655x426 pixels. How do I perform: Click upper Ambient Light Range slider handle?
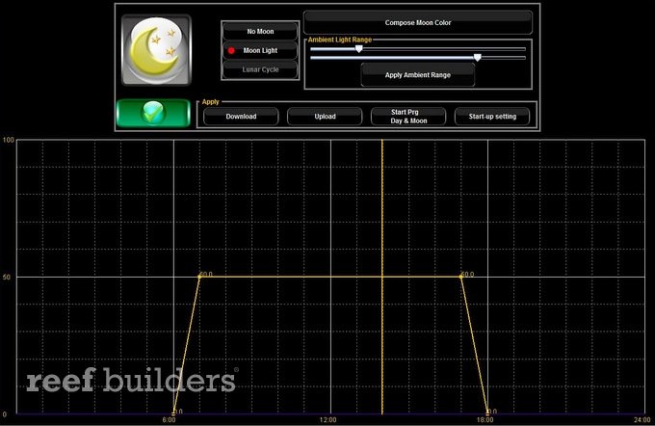[359, 49]
